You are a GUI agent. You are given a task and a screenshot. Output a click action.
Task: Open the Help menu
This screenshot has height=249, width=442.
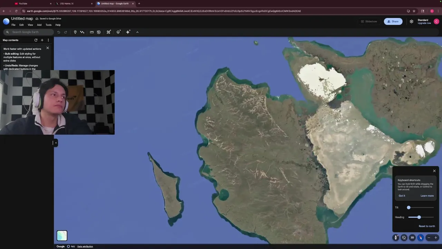(x=58, y=25)
